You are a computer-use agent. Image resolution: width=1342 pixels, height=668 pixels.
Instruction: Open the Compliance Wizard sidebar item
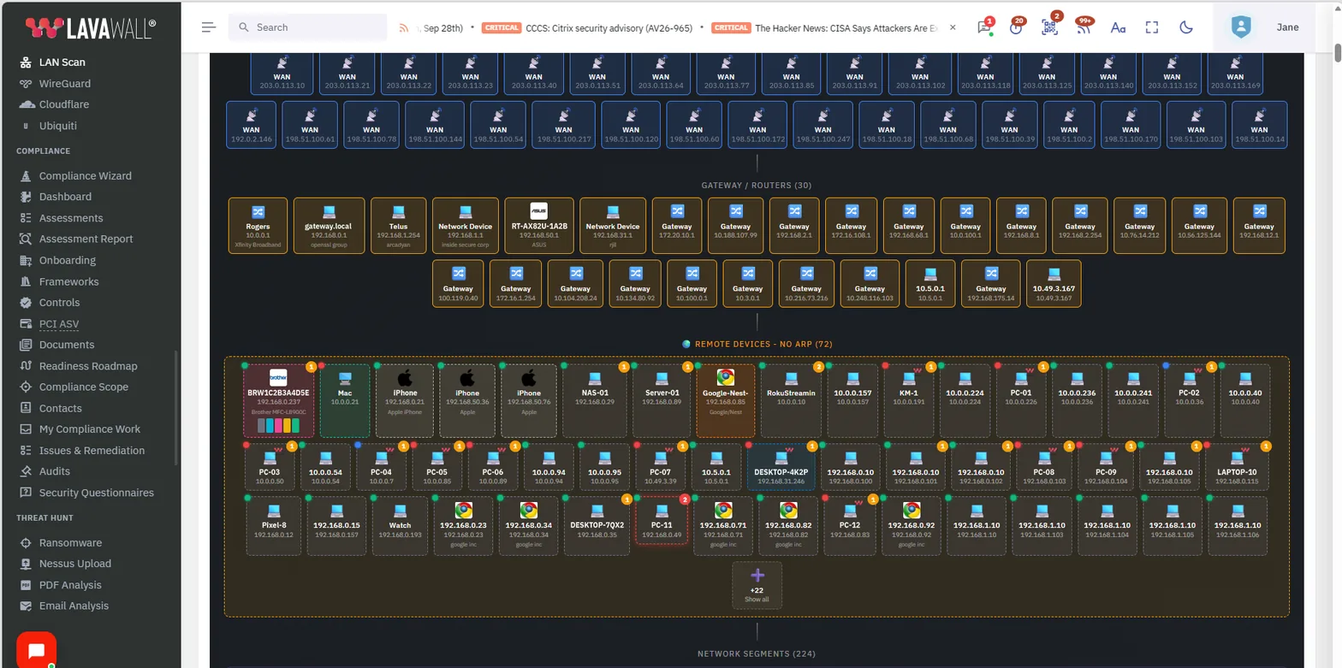click(85, 176)
